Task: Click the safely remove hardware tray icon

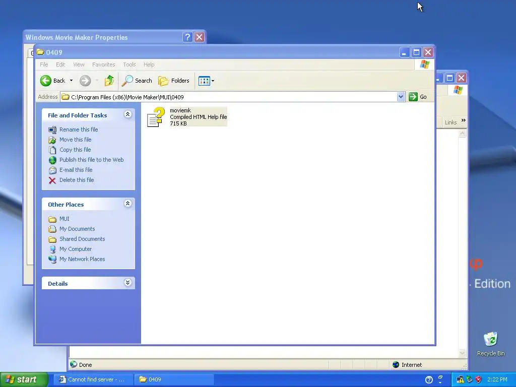Action: tap(469, 379)
